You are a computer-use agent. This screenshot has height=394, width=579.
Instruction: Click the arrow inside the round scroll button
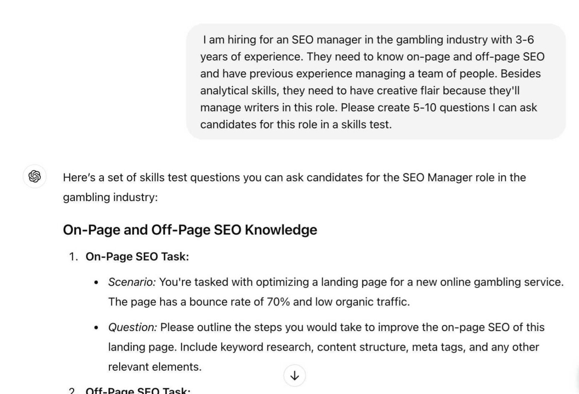click(294, 376)
